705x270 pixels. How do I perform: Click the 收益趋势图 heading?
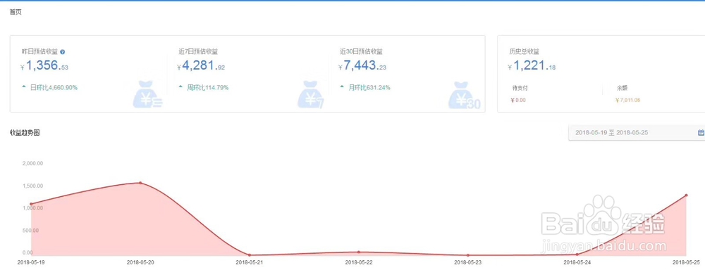click(25, 133)
